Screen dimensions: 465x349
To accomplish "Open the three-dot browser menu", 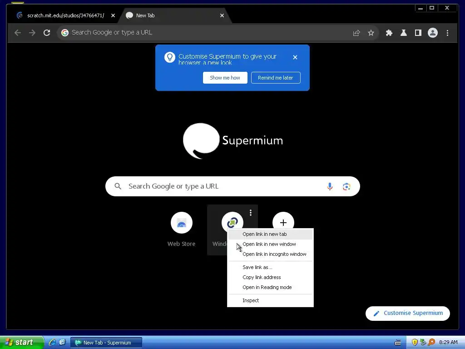I will coord(447,33).
